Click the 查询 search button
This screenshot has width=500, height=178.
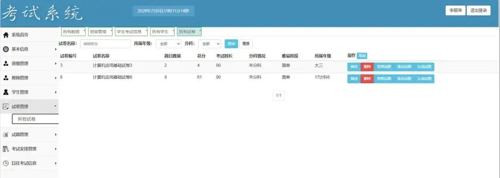(x=231, y=44)
